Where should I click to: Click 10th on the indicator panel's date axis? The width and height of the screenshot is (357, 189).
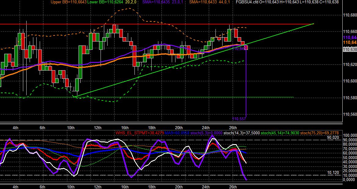point(71,187)
